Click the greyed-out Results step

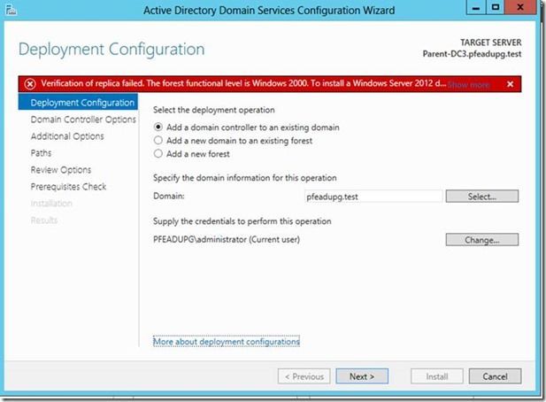44,220
